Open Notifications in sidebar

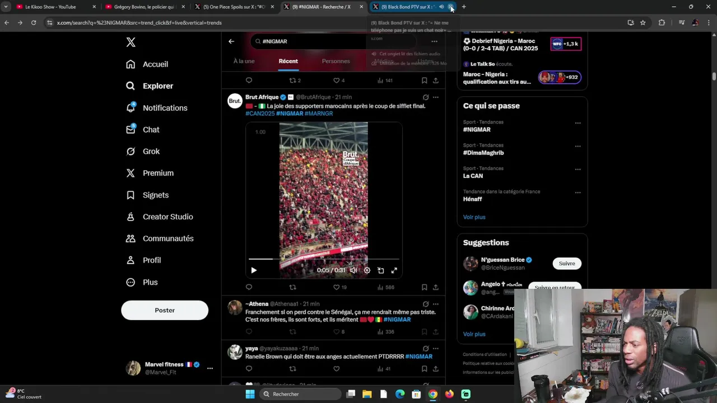[x=156, y=108]
